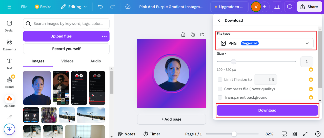Screen dimensions: 324x138
Task: Open the help question mark icon
Action: click(x=318, y=134)
